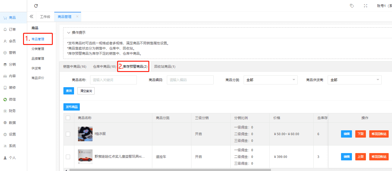Toggle fullscreen with the expand icon
This screenshot has width=392, height=171.
pyautogui.click(x=366, y=6)
